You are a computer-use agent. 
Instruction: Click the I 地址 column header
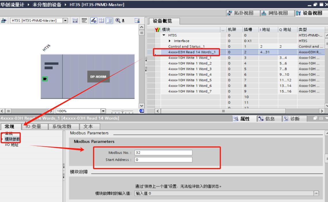tap(268, 29)
